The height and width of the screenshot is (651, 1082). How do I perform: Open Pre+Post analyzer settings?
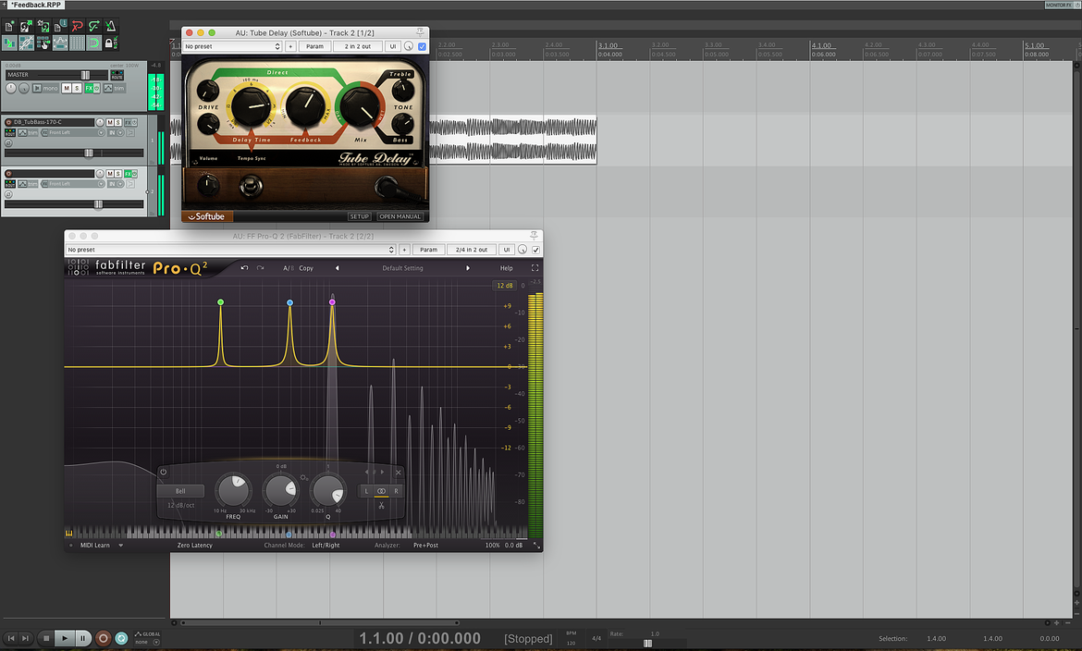(425, 546)
